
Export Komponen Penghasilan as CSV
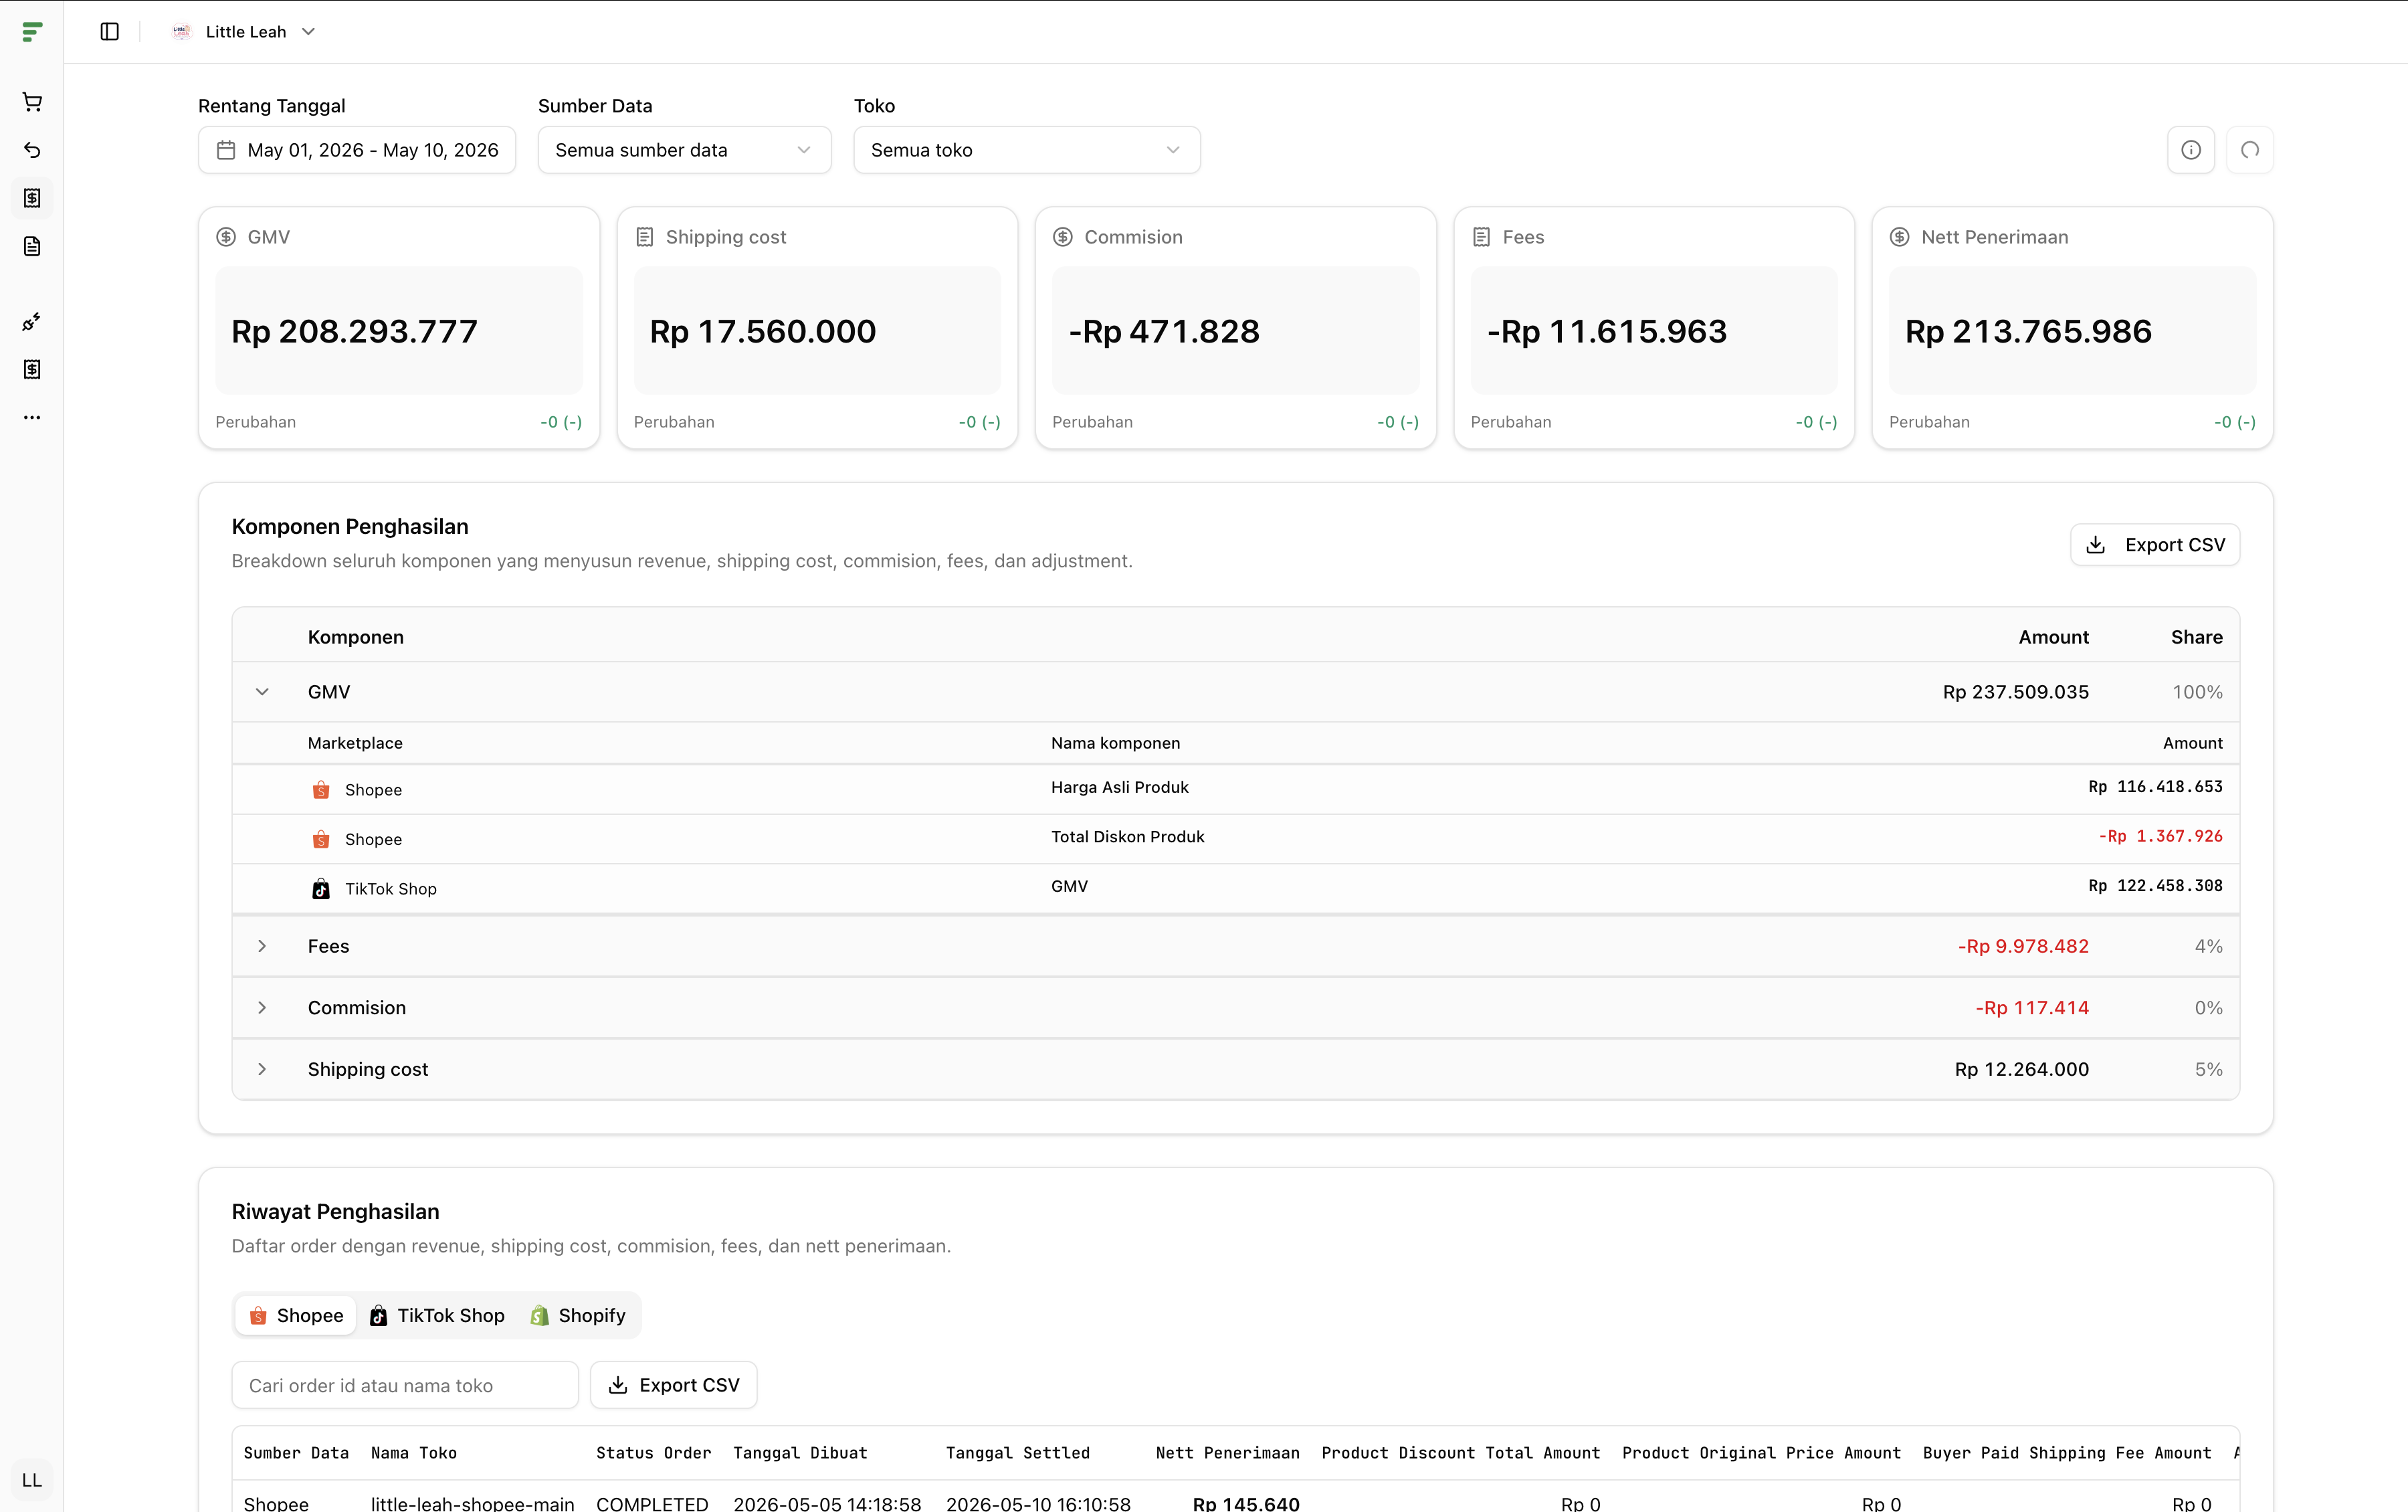[x=2155, y=545]
